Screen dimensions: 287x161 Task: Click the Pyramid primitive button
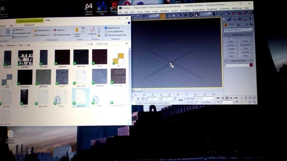(x=245, y=52)
